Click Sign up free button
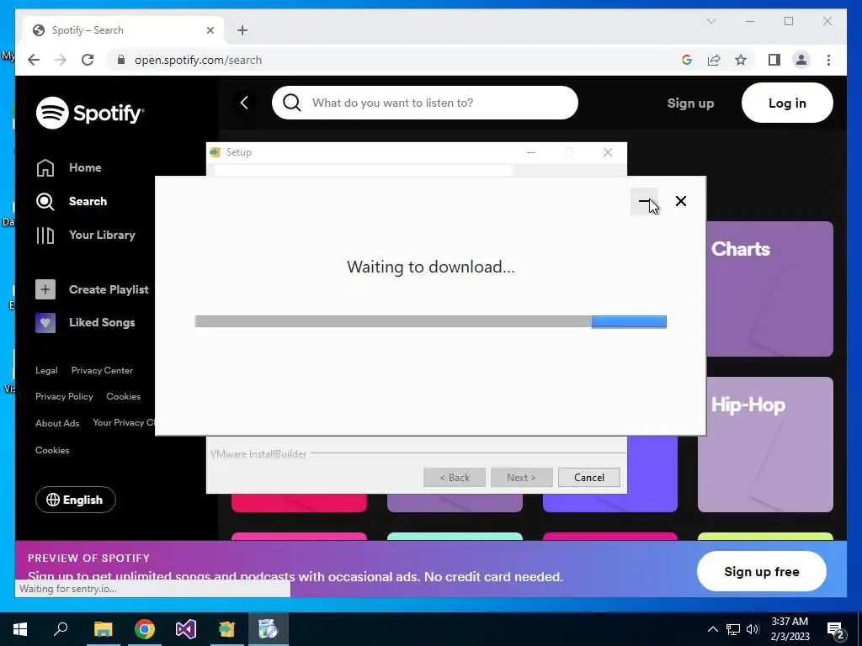Image resolution: width=862 pixels, height=646 pixels. [x=761, y=571]
